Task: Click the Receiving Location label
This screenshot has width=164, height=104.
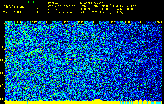Action: 61,6
